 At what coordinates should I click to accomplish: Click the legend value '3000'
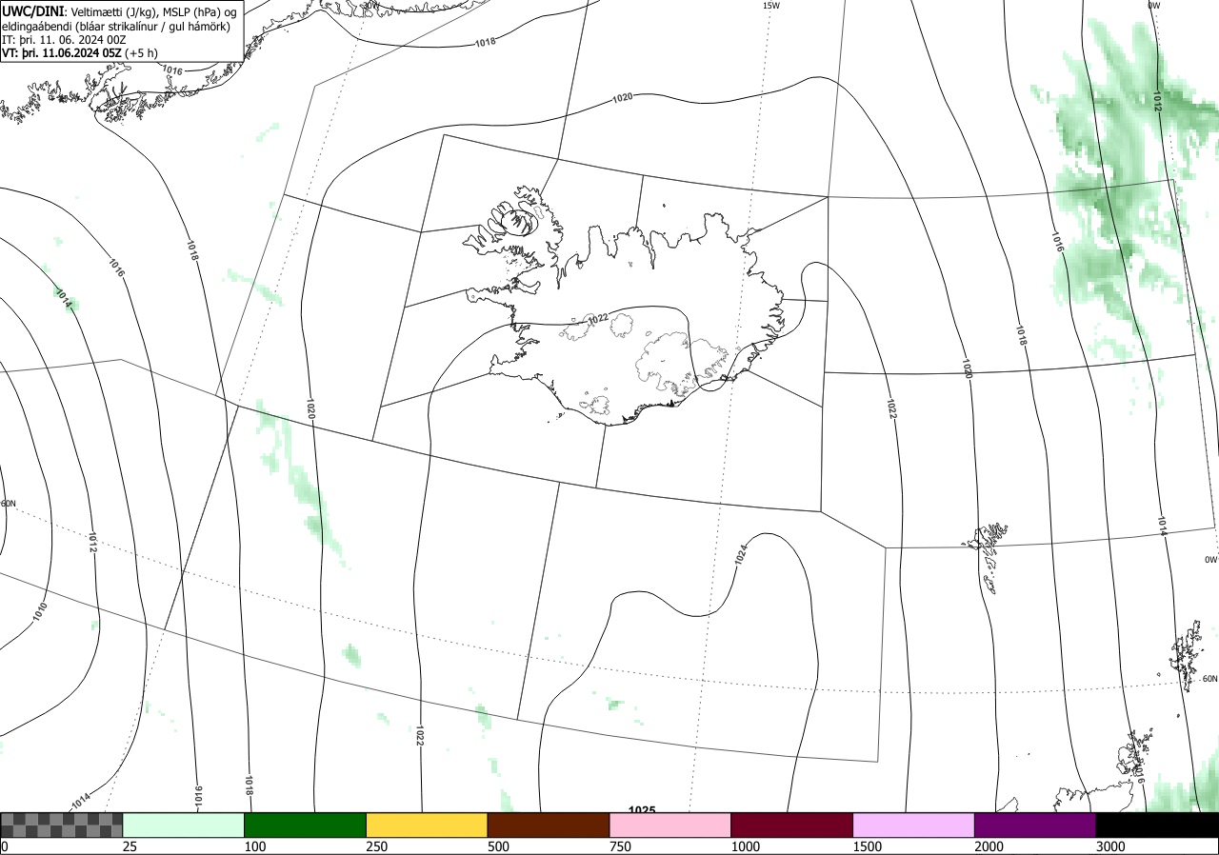click(1110, 846)
